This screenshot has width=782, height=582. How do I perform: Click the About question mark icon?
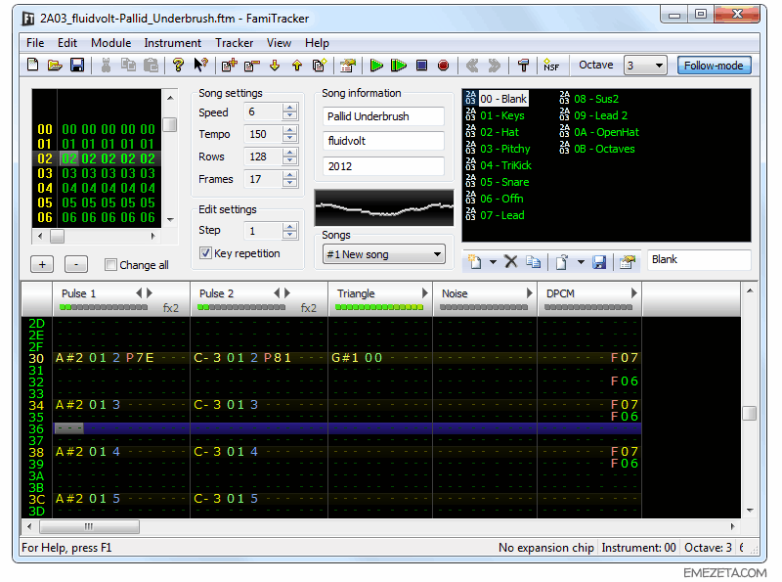[178, 66]
